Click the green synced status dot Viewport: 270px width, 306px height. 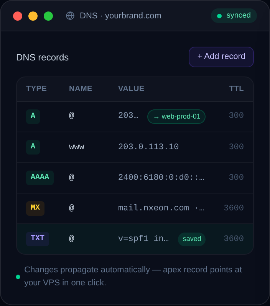pyautogui.click(x=219, y=16)
